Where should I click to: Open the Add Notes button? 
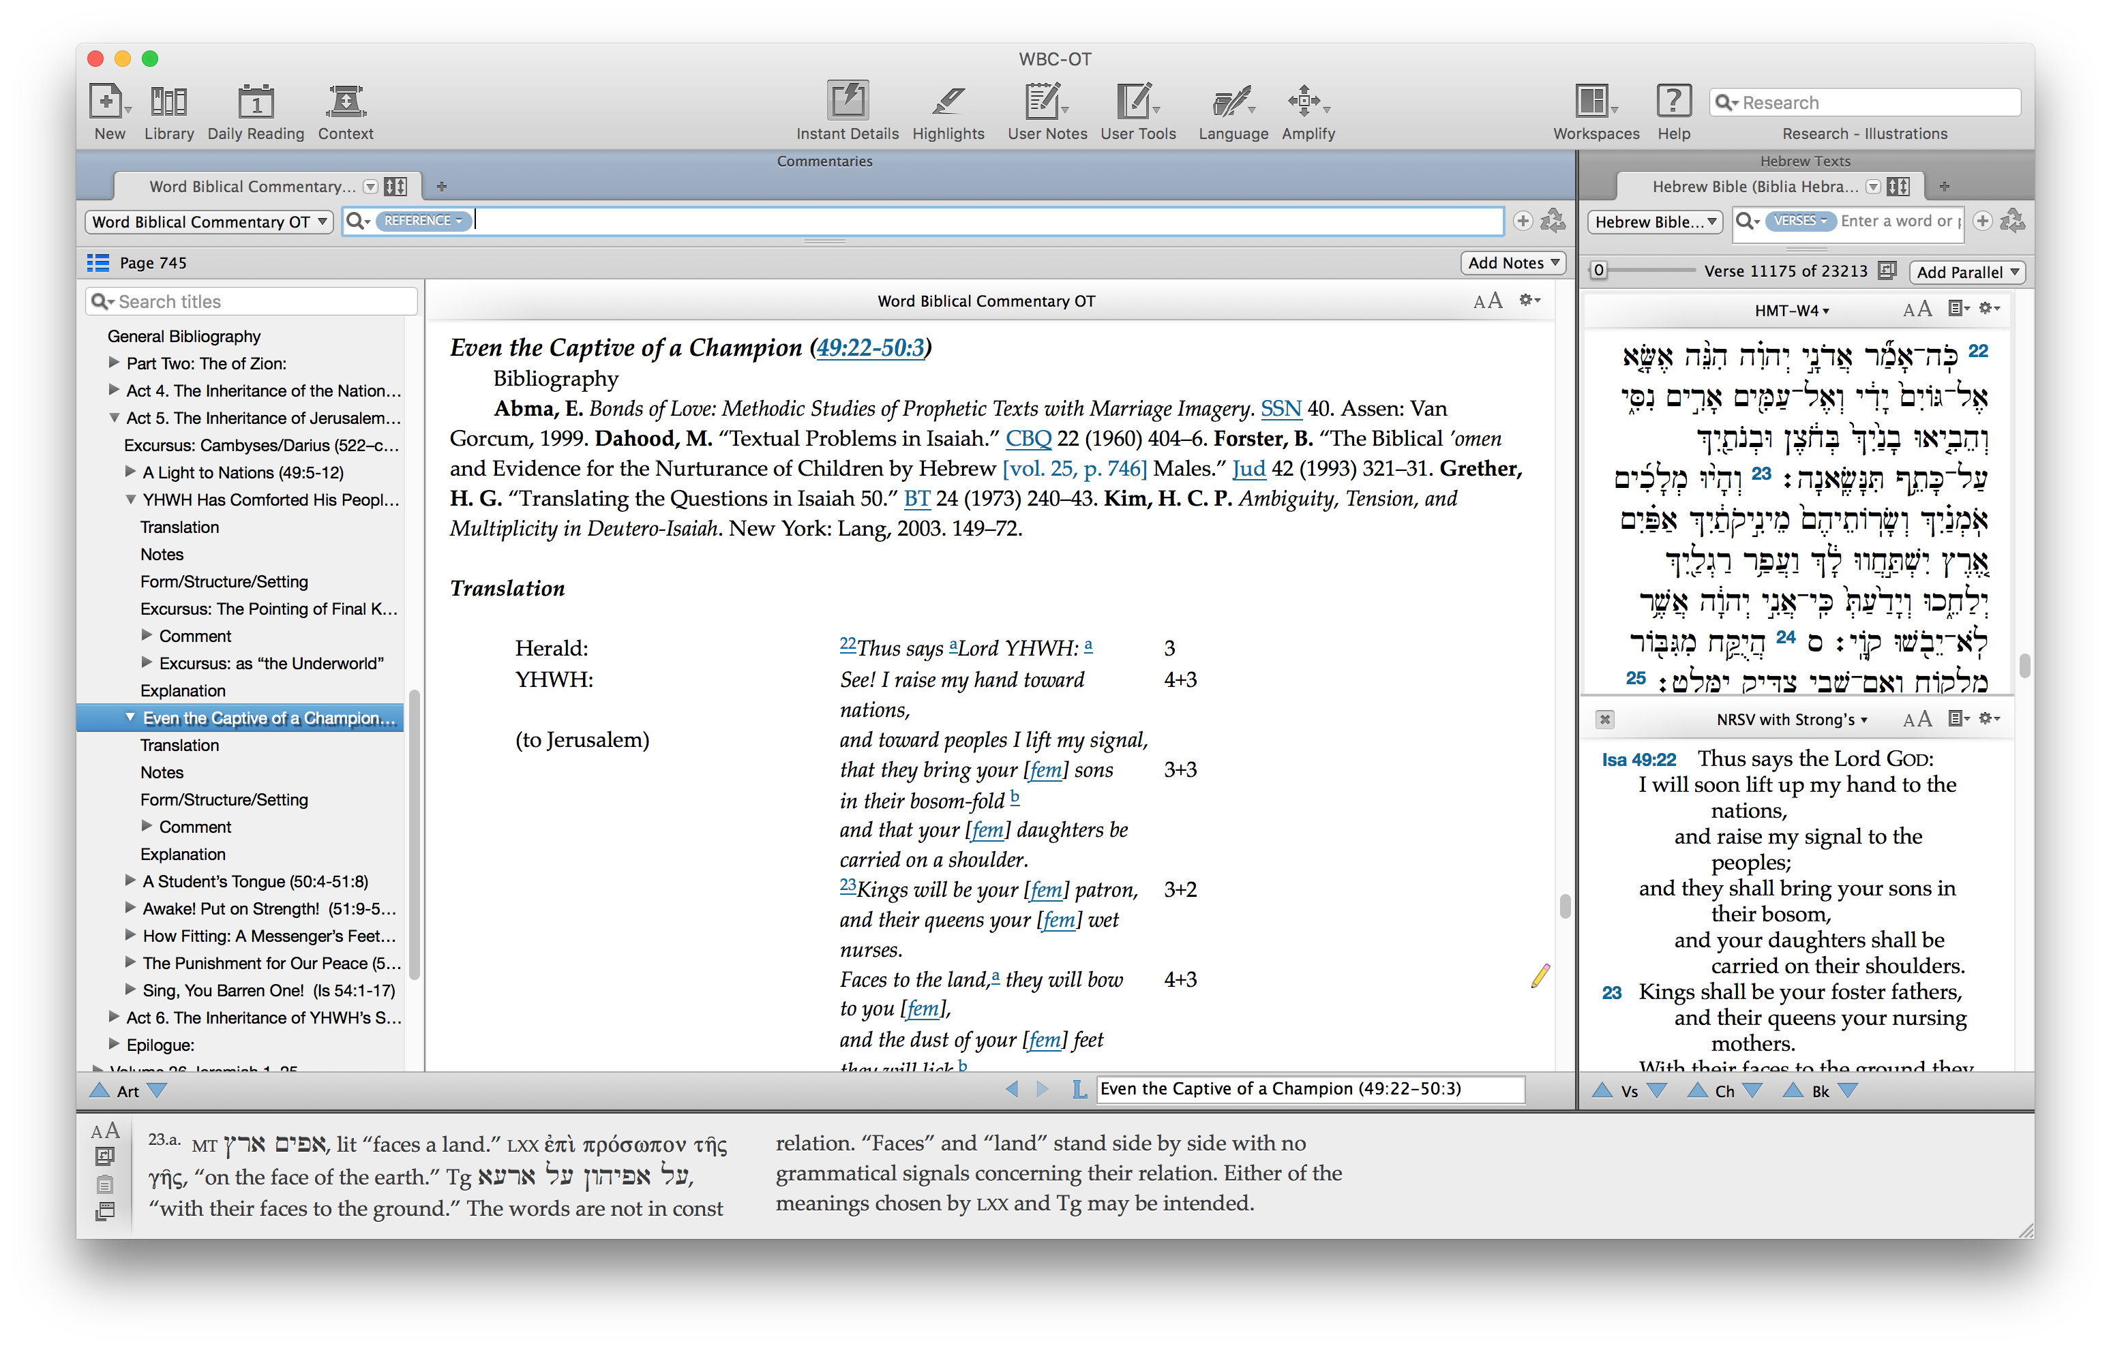tap(1512, 263)
